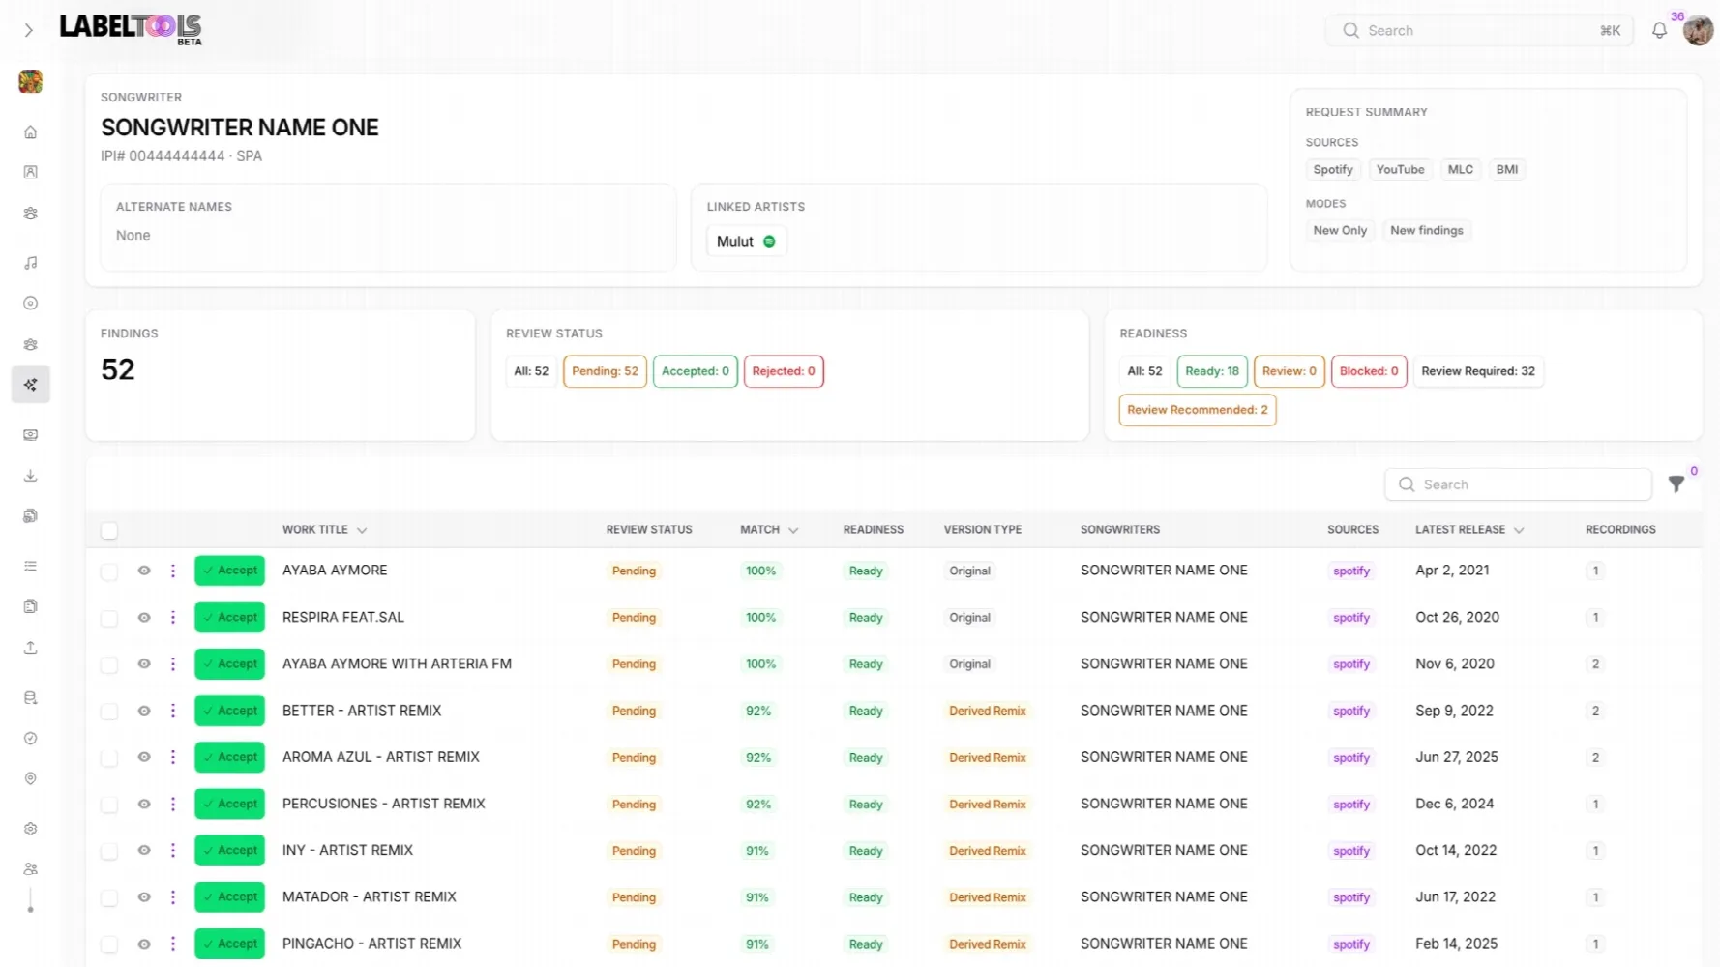The width and height of the screenshot is (1720, 967).
Task: Open the notifications bell
Action: tap(1659, 31)
